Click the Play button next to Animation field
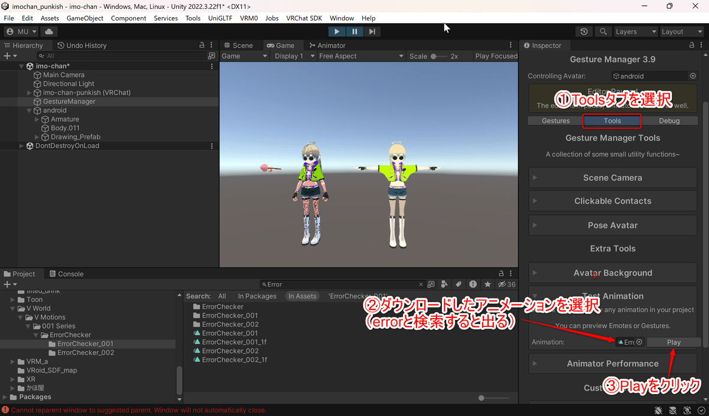 (x=673, y=342)
